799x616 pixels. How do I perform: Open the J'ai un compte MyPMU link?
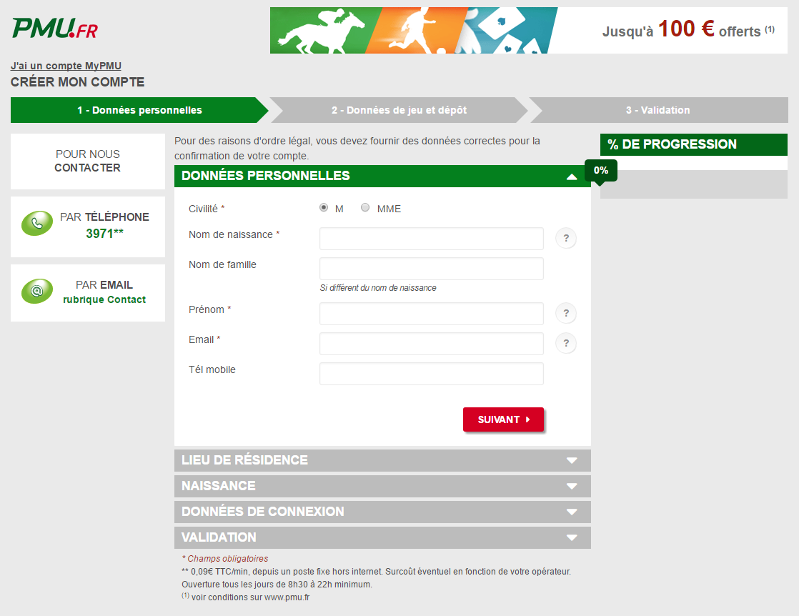point(66,66)
